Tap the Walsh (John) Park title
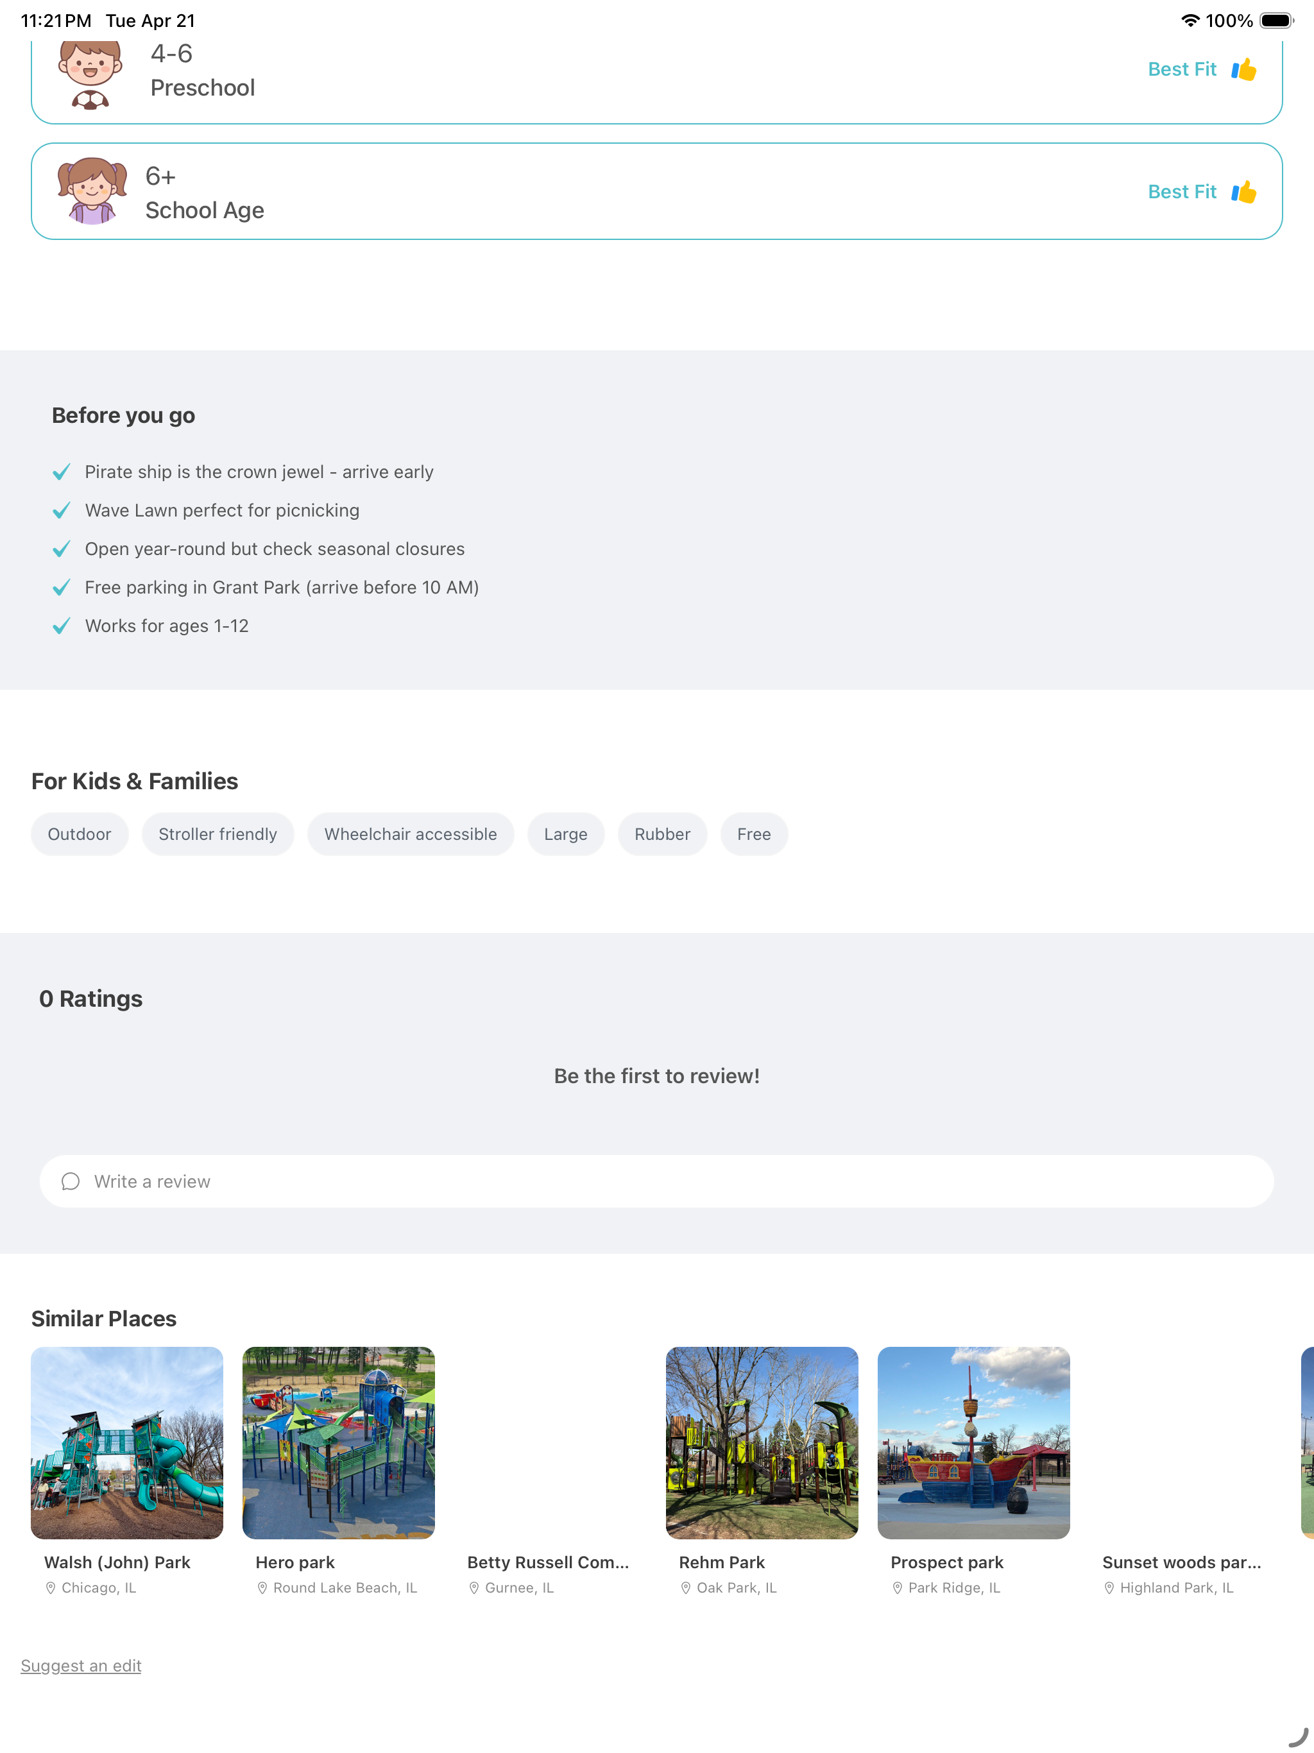This screenshot has height=1753, width=1314. (117, 1562)
